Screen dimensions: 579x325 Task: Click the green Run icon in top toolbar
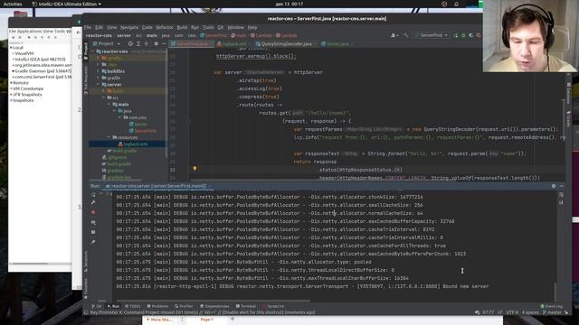coord(456,35)
